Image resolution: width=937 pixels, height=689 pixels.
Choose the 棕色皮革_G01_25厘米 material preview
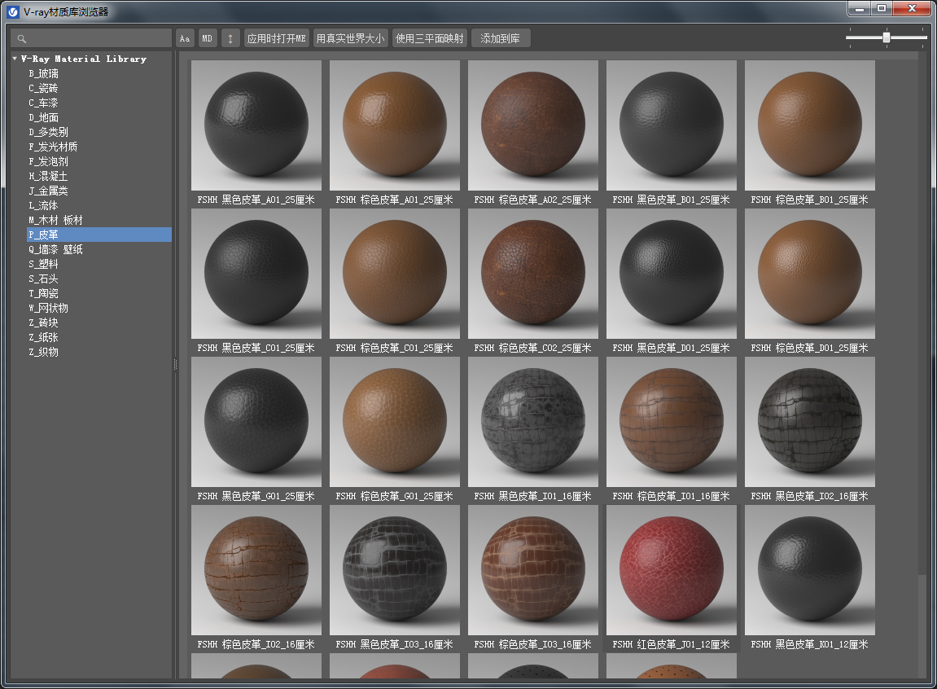coord(395,422)
